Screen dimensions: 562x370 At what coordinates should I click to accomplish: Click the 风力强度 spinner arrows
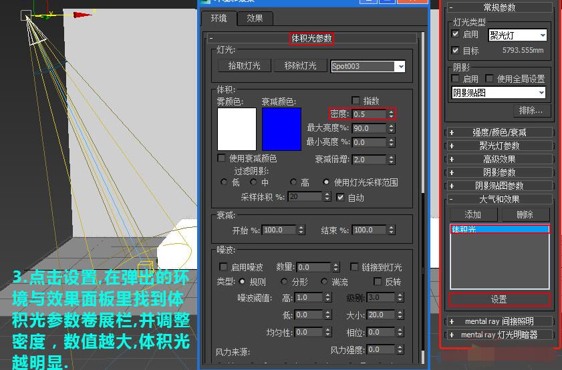click(400, 349)
